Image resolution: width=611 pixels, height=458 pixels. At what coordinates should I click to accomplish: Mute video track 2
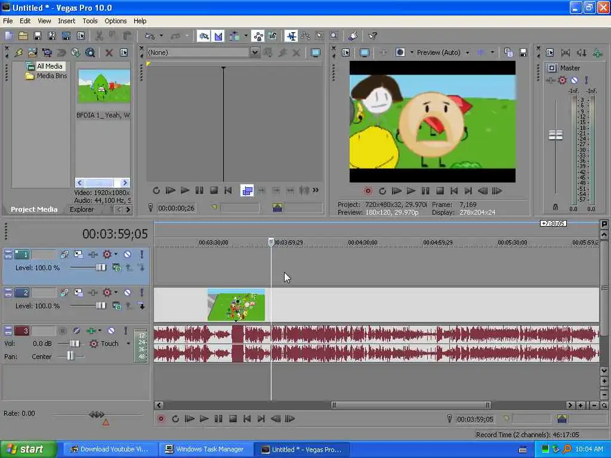coord(127,292)
